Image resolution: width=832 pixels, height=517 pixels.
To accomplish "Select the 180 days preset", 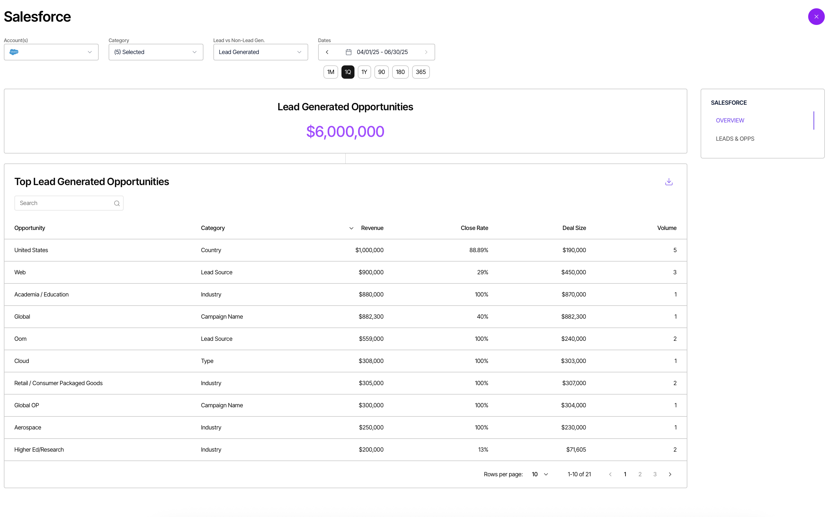I will pos(400,72).
